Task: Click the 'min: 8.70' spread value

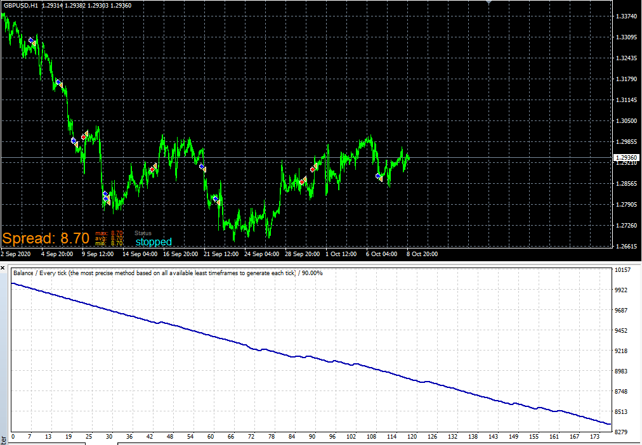Action: pos(109,243)
